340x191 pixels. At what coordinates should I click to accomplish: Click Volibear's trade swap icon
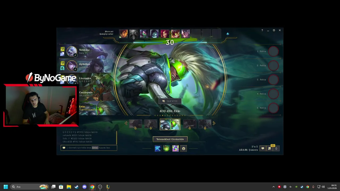click(x=75, y=55)
